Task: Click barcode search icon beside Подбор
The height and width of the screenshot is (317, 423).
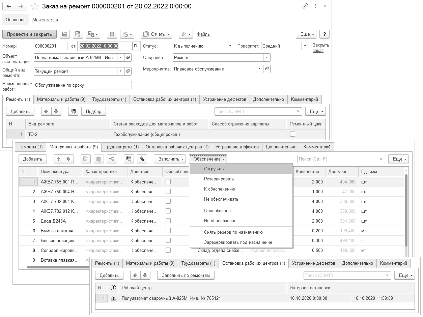Action: [73, 111]
